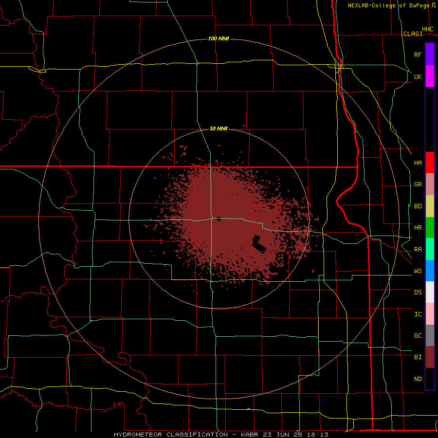Click the 100 NMI range ring label

(x=219, y=38)
